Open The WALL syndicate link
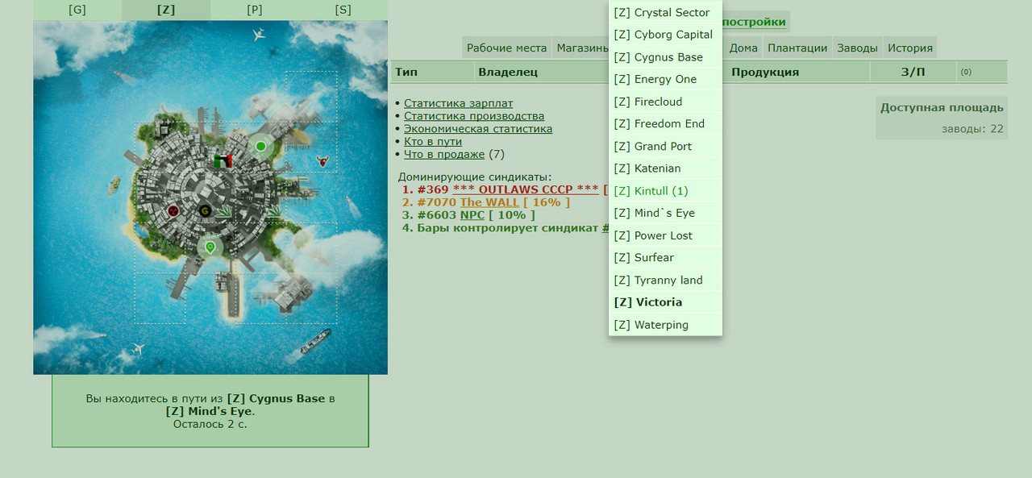This screenshot has height=478, width=1032. 489,202
